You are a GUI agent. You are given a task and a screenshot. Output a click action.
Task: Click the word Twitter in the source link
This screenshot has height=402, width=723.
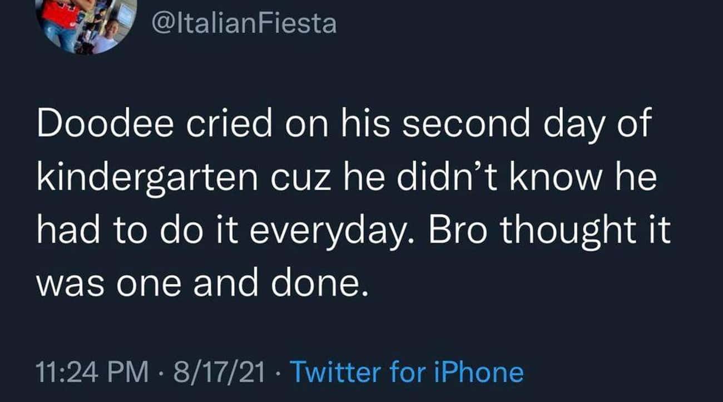click(336, 372)
